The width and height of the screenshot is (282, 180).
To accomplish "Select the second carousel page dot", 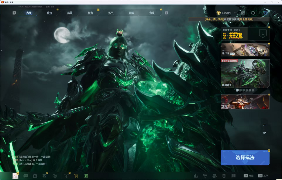I will click(x=240, y=90).
